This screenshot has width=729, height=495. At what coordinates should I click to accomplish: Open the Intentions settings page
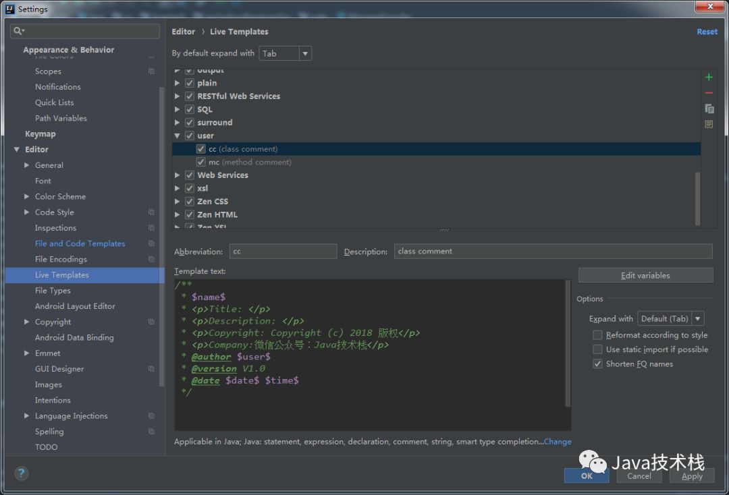53,401
